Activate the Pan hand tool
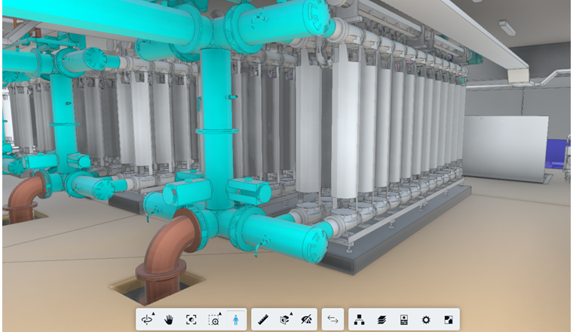The height and width of the screenshot is (332, 573). (168, 320)
